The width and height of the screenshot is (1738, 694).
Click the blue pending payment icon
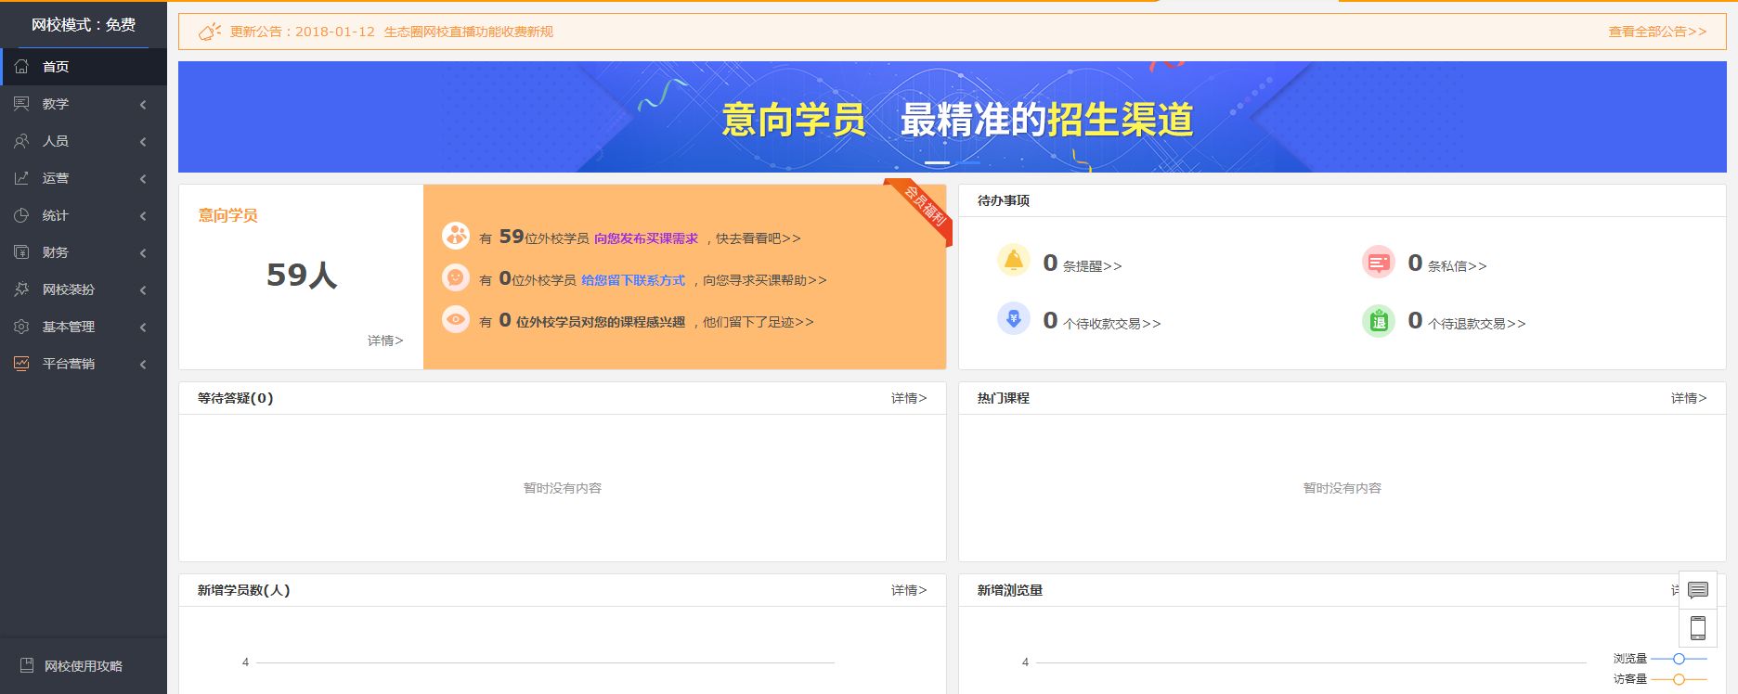[x=1013, y=319]
